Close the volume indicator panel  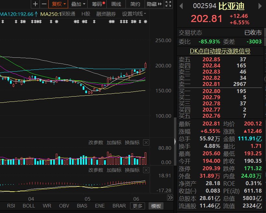(146, 142)
